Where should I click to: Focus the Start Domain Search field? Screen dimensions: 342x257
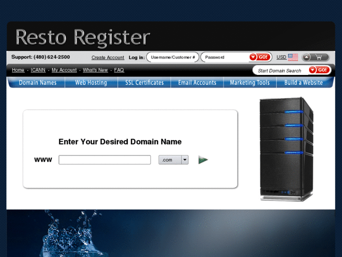[281, 70]
